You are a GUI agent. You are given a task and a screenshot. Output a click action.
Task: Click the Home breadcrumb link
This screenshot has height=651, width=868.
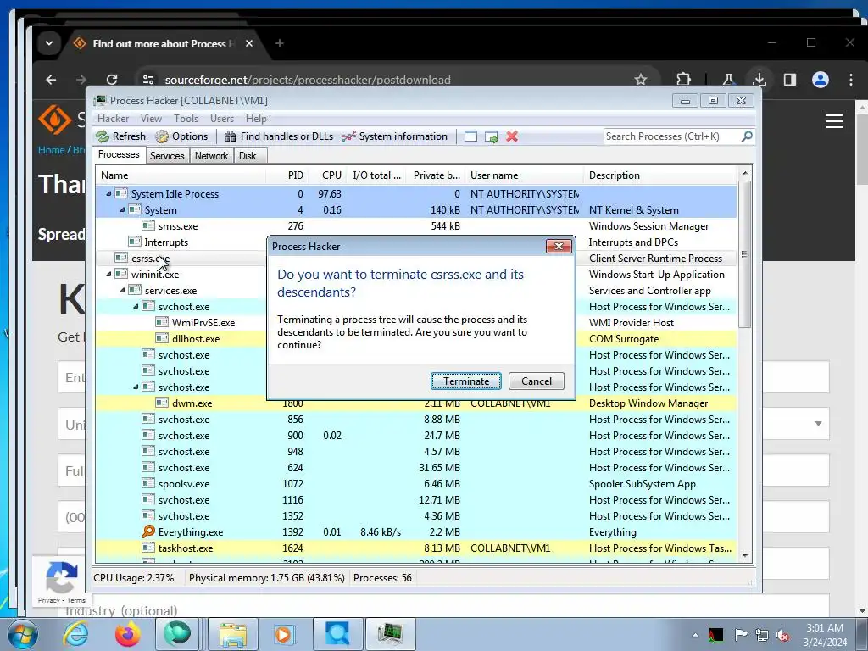[x=52, y=150]
